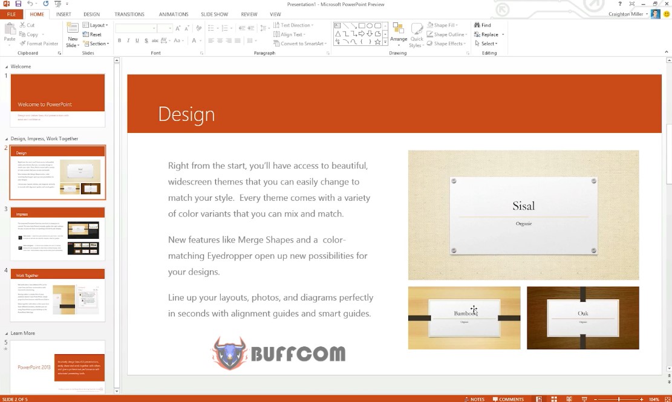Toggle text shadow
This screenshot has height=402, width=672.
(x=146, y=41)
